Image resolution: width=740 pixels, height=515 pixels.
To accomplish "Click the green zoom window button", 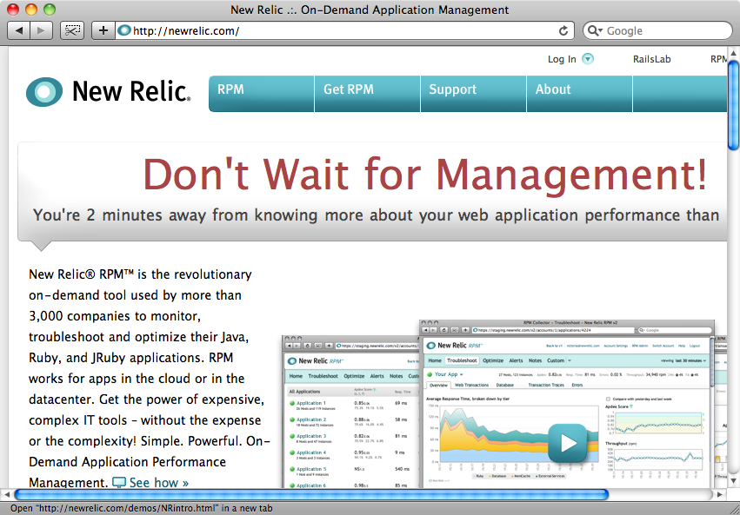I will pyautogui.click(x=49, y=10).
